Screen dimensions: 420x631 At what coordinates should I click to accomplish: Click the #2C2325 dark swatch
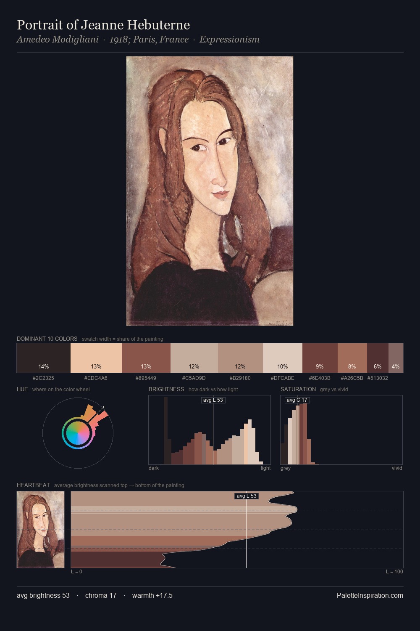coord(44,358)
